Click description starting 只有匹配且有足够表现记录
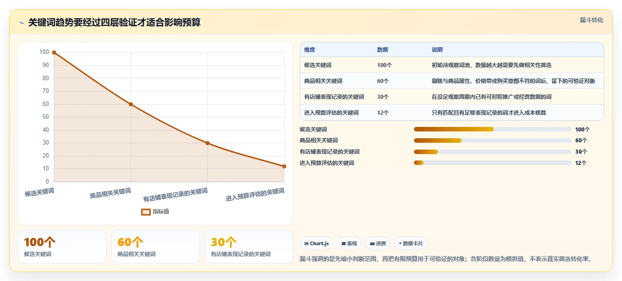Image resolution: width=622 pixels, height=281 pixels. [489, 113]
